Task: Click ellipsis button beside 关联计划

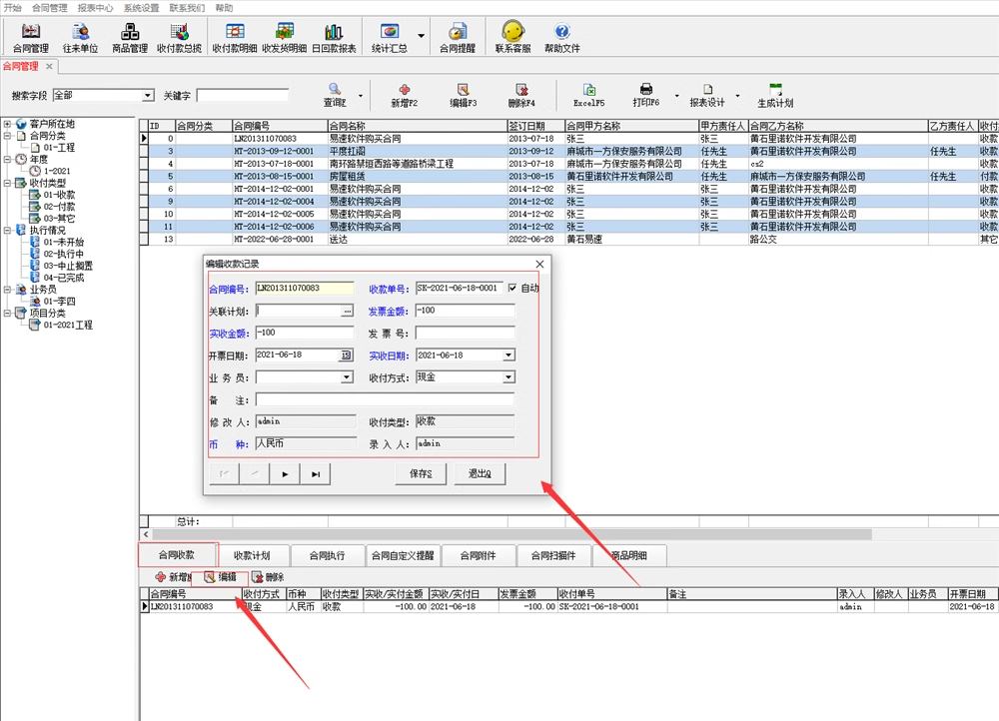Action: tap(347, 311)
